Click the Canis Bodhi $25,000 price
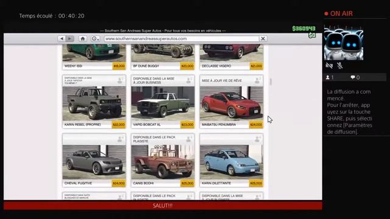Image resolution: width=390 pixels, height=219 pixels. pos(187,183)
